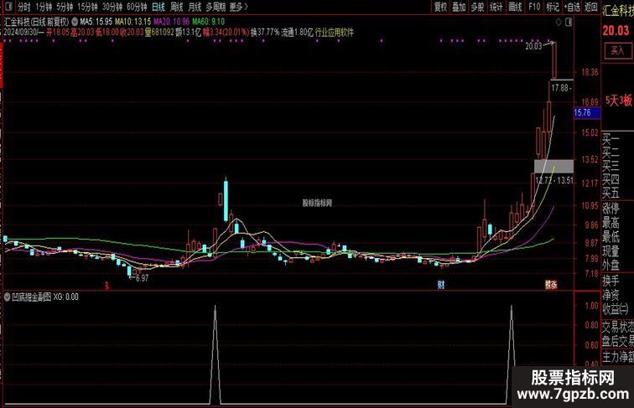634x408 pixels.
Task: Click the 最高 row in quote panel
Action: point(611,223)
